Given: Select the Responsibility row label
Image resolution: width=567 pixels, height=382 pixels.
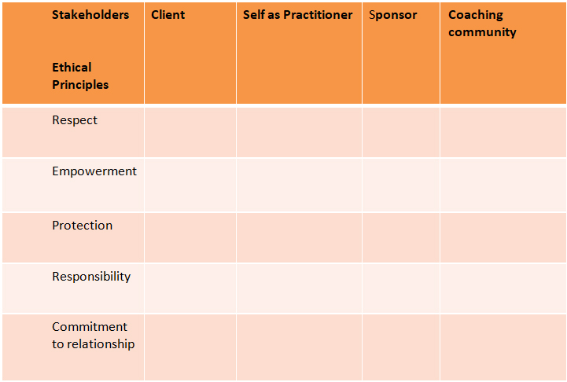Looking at the screenshot, I should [91, 277].
